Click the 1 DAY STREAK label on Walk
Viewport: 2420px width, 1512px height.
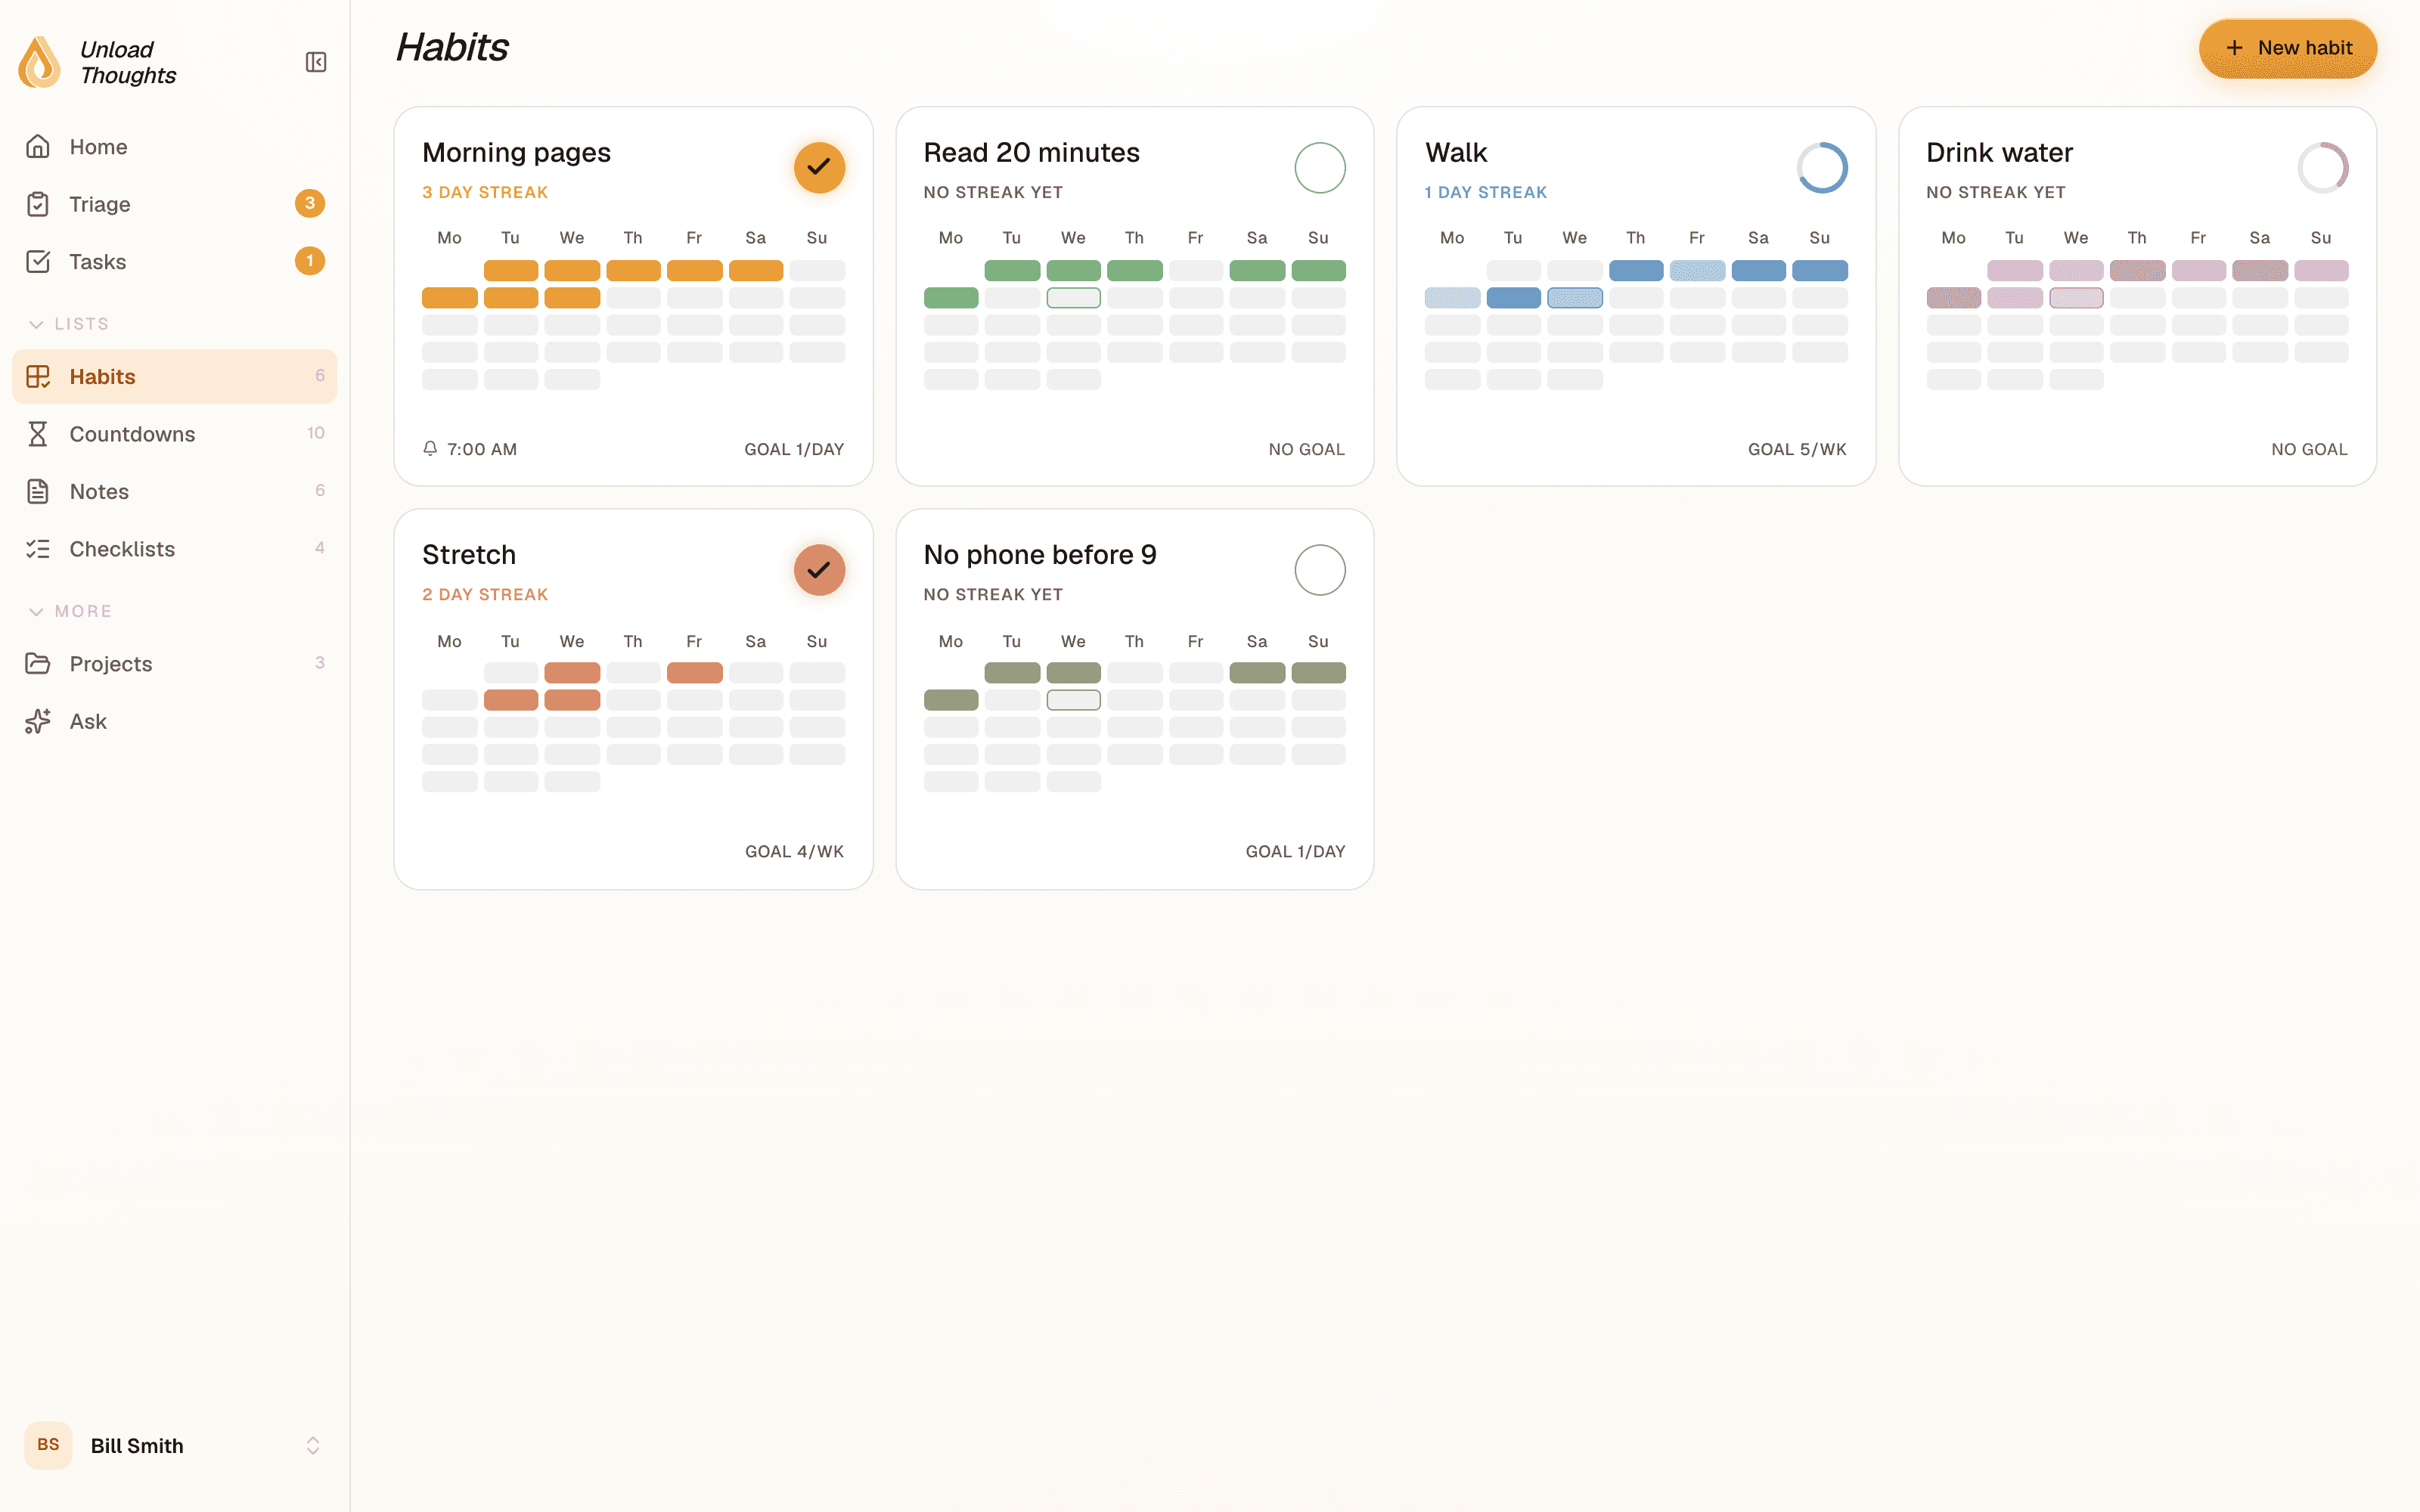pyautogui.click(x=1486, y=192)
